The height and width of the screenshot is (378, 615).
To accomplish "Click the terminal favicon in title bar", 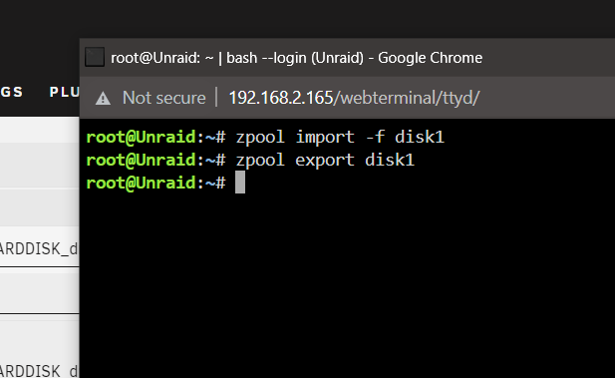I will click(95, 57).
